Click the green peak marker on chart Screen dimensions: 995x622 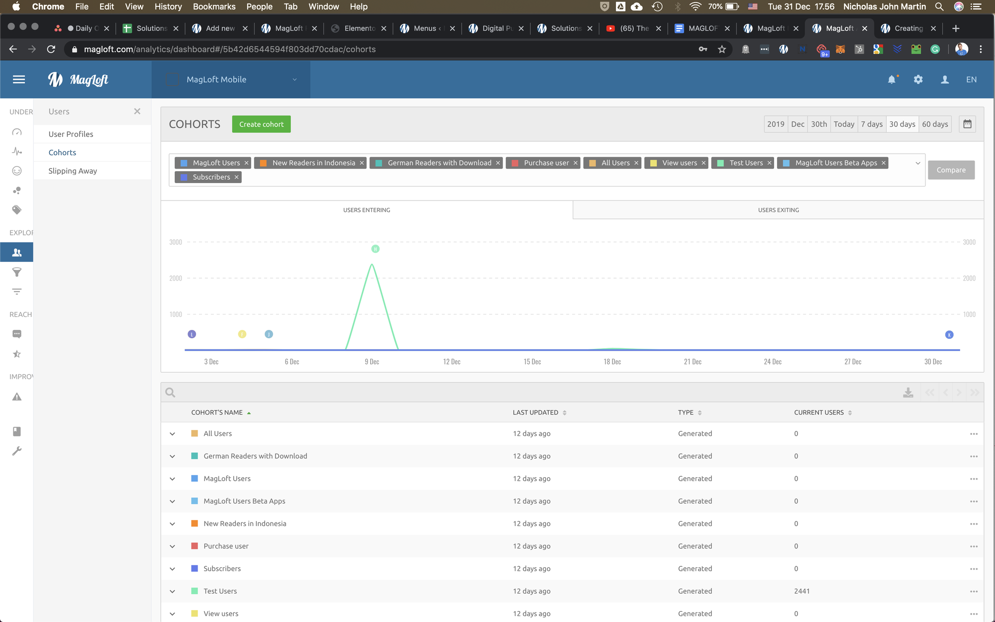(x=375, y=249)
